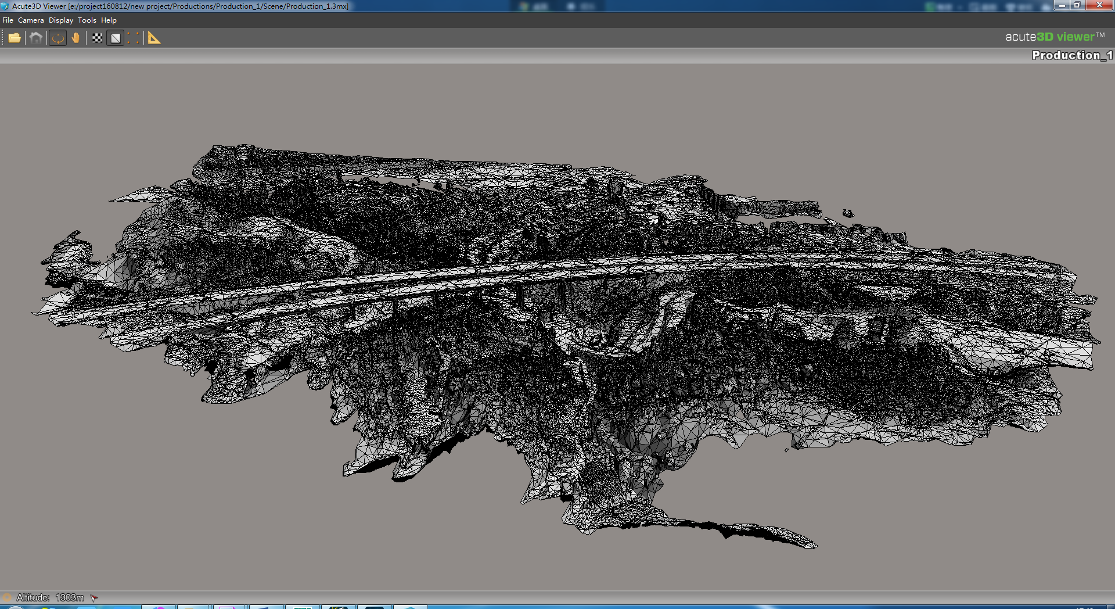Click the Acute3D Viewer title bar app icon
Image resolution: width=1115 pixels, height=609 pixels.
5,6
